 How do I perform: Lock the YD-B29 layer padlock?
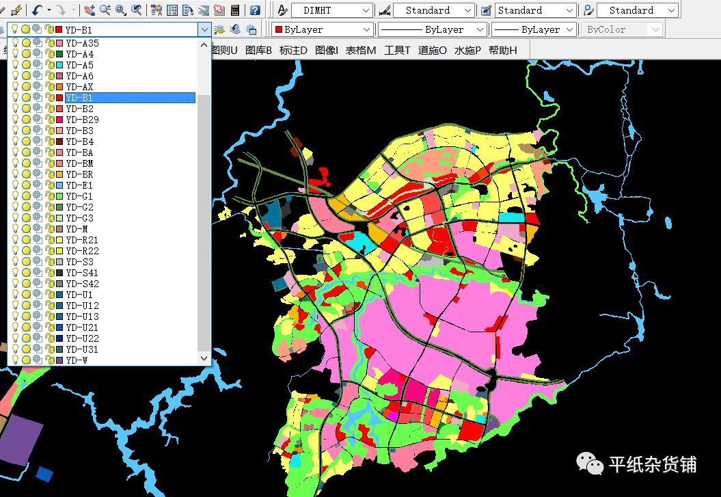click(x=49, y=120)
